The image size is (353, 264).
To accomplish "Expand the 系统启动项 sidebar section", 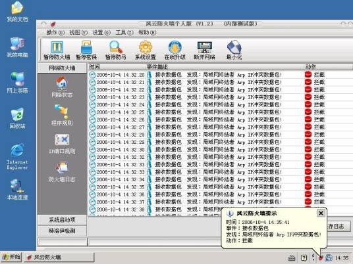I will coord(62,220).
